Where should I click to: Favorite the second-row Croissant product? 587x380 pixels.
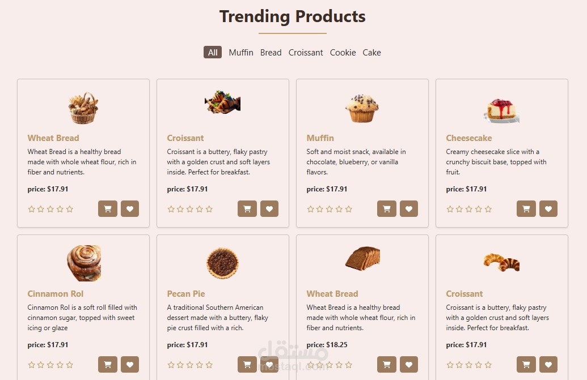click(x=548, y=365)
